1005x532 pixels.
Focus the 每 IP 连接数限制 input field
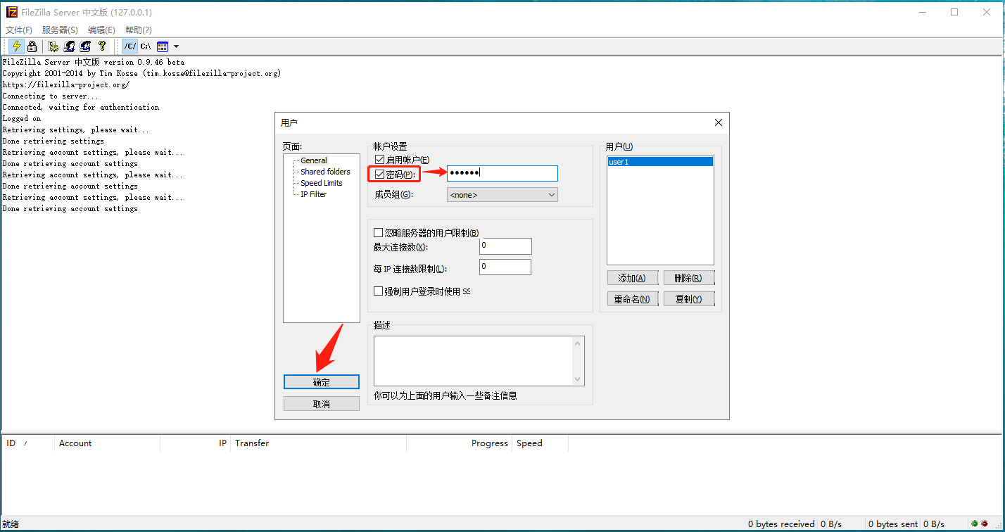(x=505, y=267)
